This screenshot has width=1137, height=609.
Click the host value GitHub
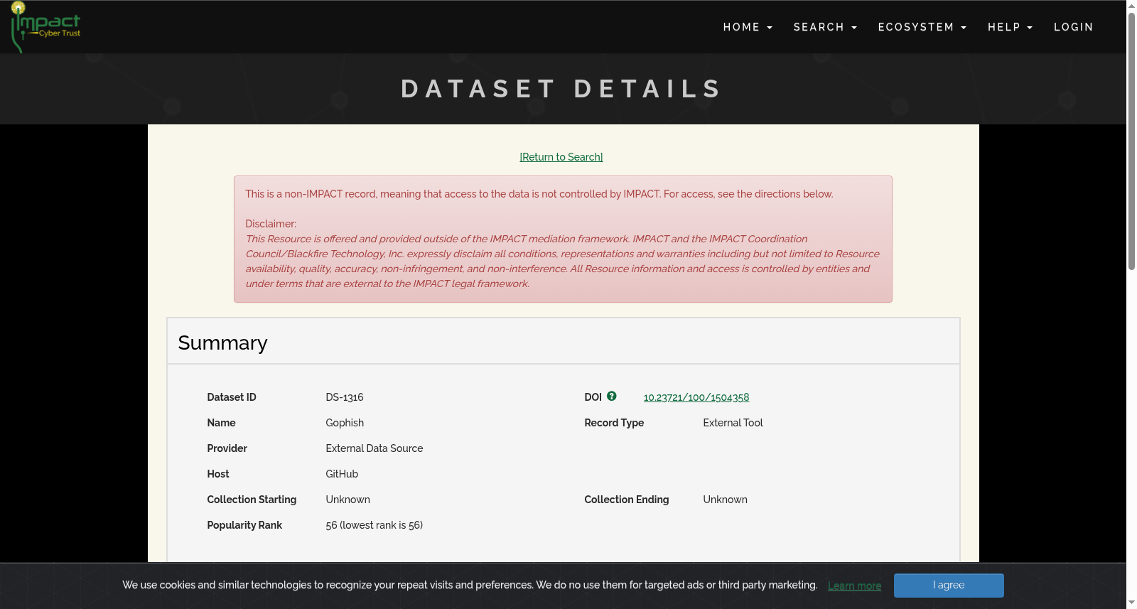(x=342, y=474)
